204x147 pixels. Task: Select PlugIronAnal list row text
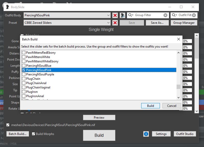tap(35, 96)
